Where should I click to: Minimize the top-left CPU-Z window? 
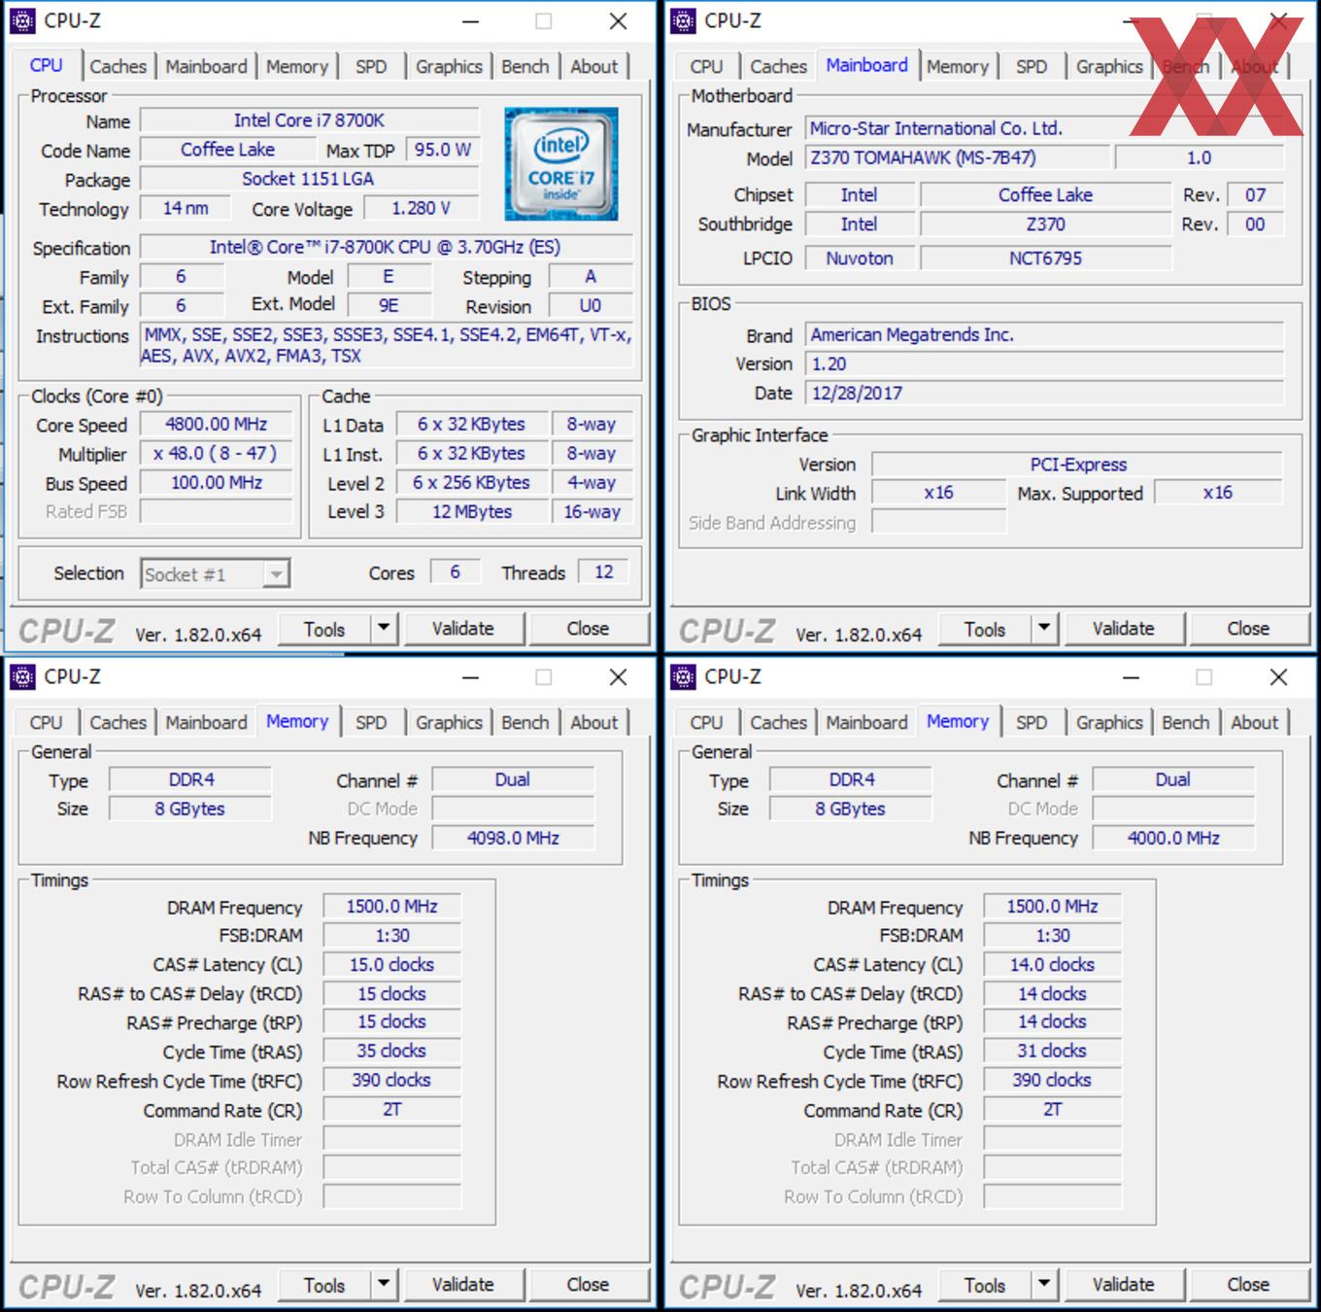pos(470,21)
